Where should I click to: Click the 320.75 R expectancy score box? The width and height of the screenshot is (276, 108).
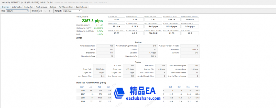[153, 33]
